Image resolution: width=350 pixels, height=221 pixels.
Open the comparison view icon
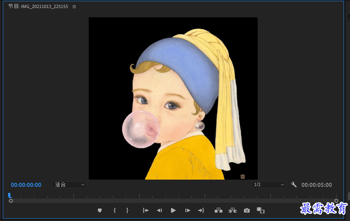pos(260,210)
